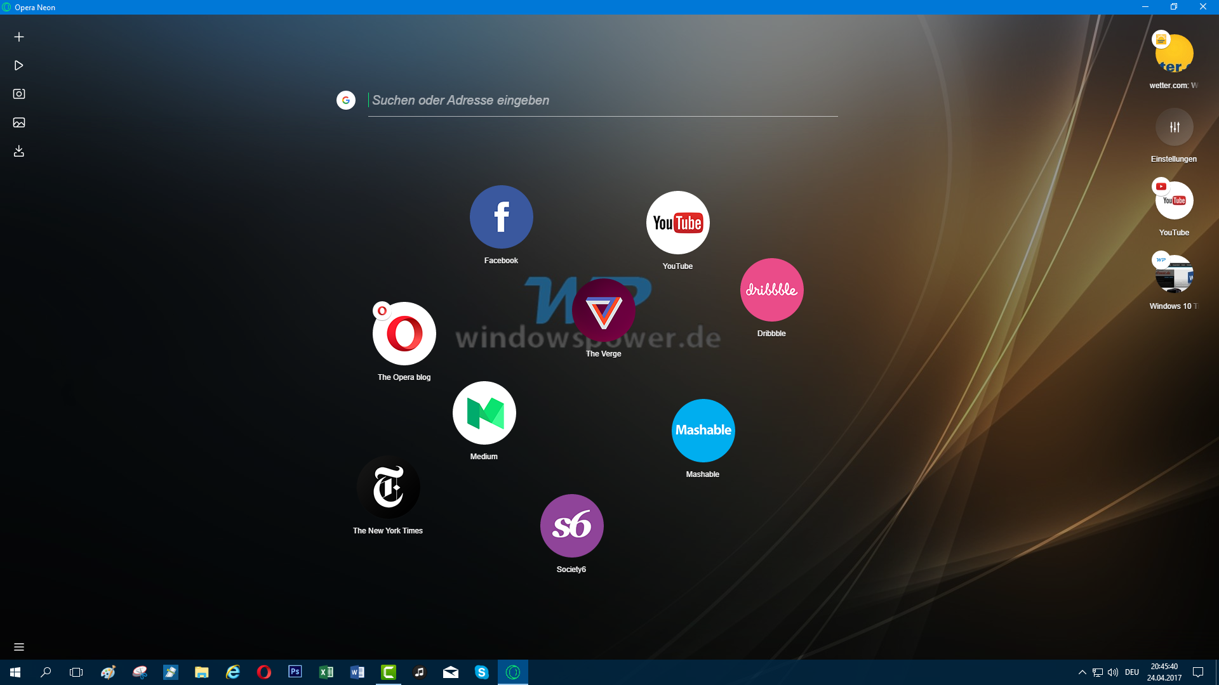The image size is (1219, 685).
Task: Open the Windows Start menu
Action: point(15,672)
